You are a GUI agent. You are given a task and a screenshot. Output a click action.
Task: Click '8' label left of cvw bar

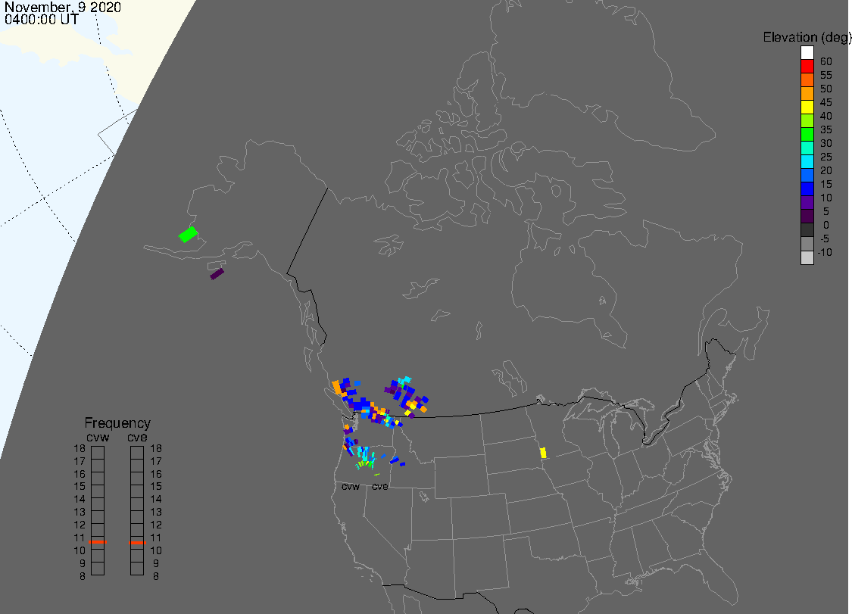83,576
